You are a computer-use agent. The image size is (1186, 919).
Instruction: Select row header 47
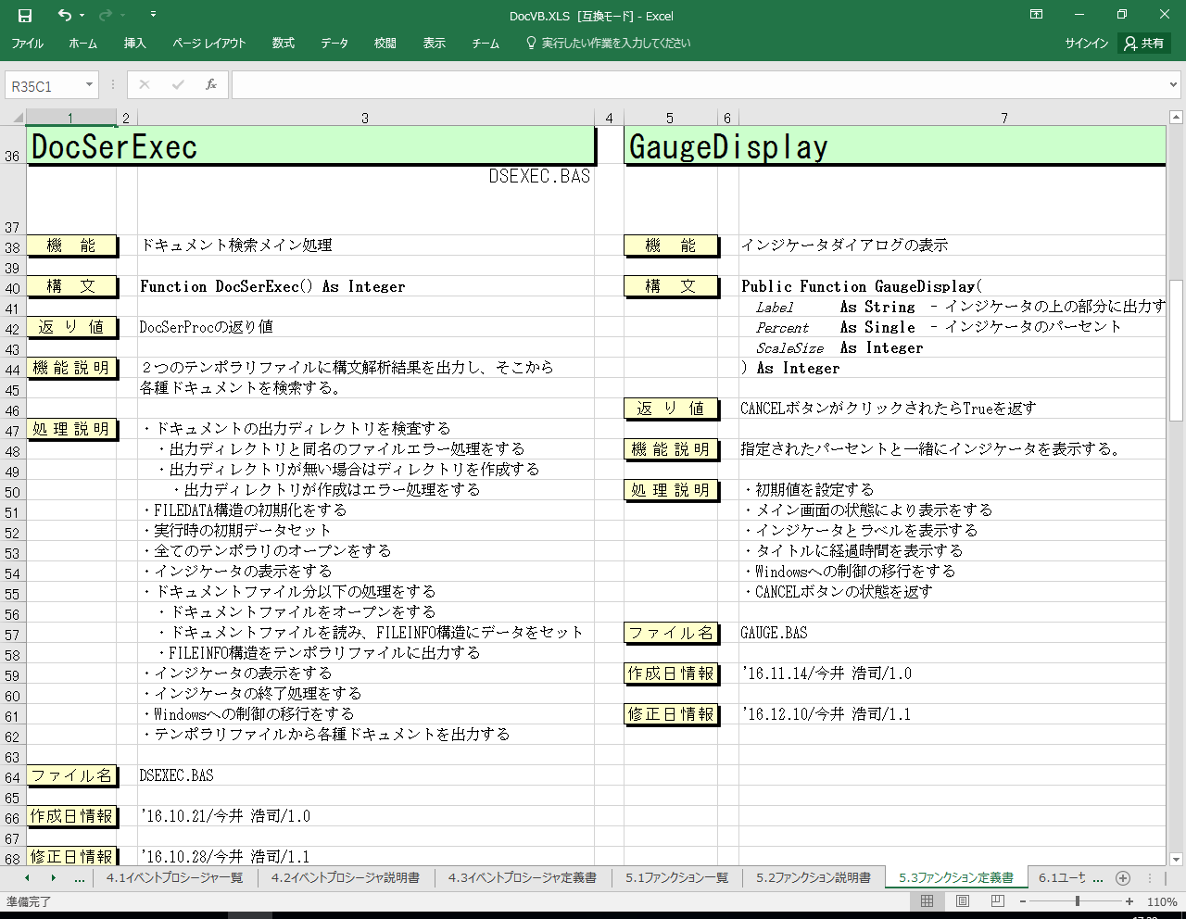tap(12, 431)
